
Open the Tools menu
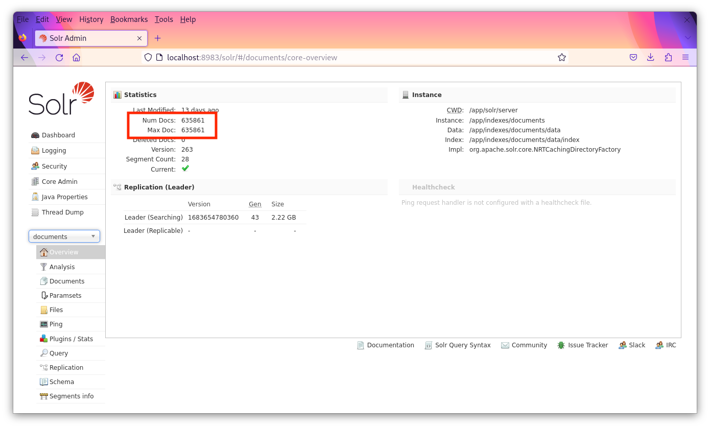[x=164, y=19]
